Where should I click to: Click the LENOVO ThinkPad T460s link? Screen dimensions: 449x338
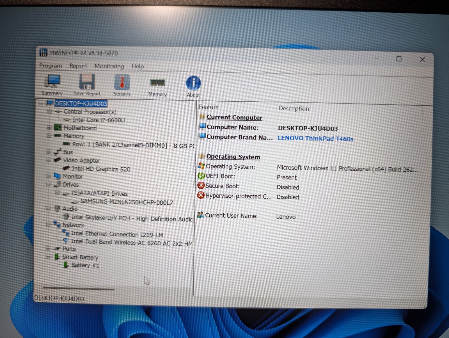click(315, 138)
